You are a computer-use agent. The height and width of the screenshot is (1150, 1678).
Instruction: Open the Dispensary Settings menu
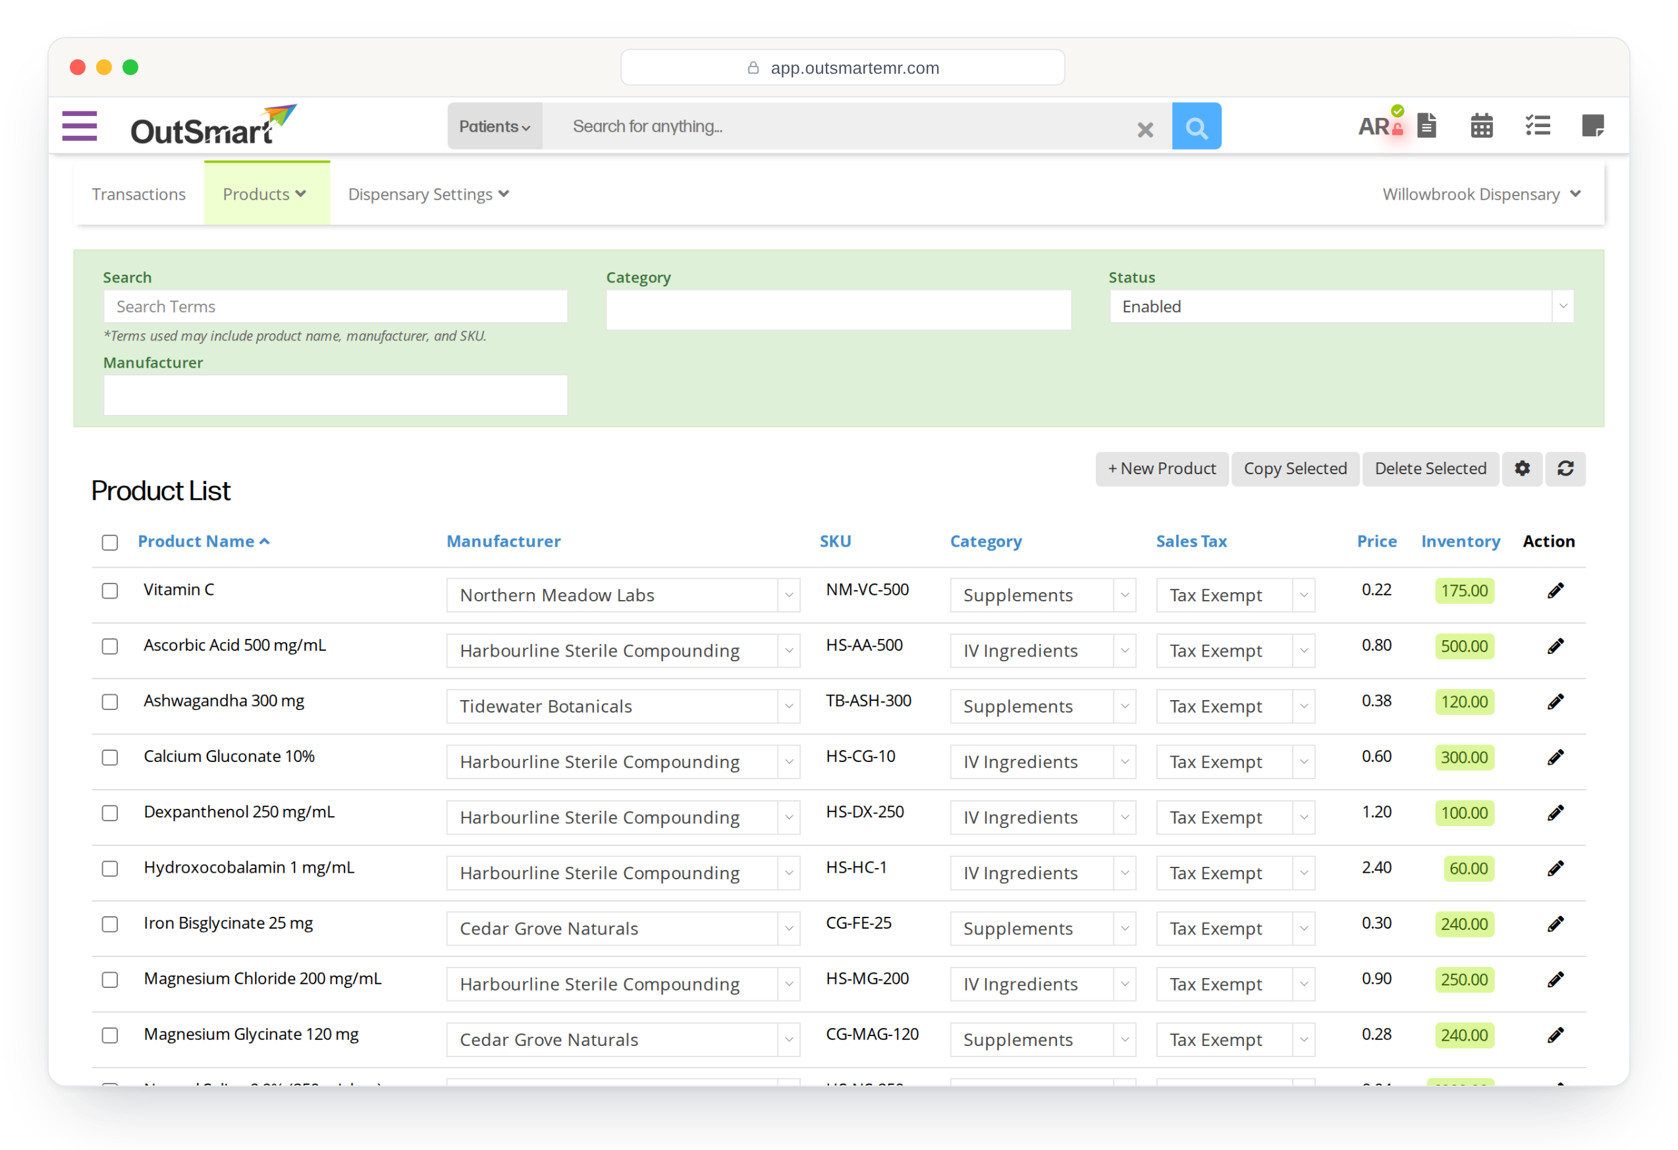point(429,194)
